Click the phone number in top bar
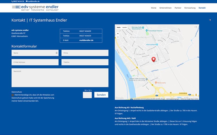Image resolution: width=217 pixels, height=135 pixels. coord(18,1)
